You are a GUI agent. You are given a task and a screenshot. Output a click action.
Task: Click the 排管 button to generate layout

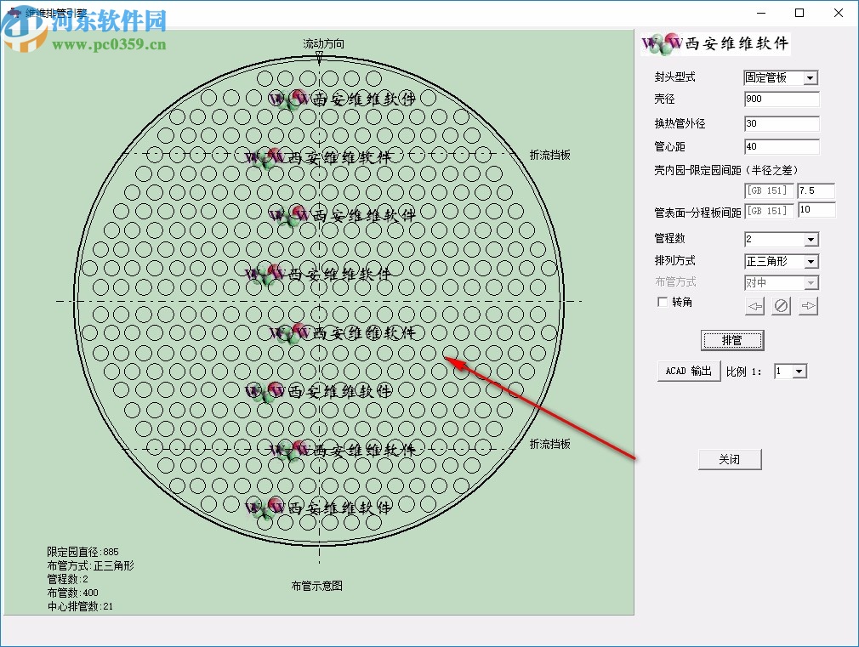tap(732, 340)
